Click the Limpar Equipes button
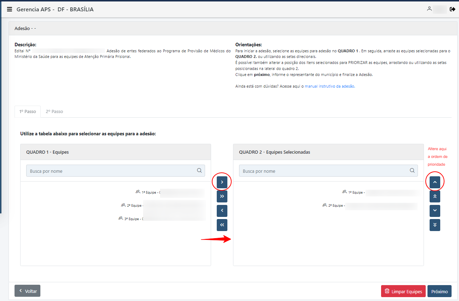Screen dimensions: 459x301 coord(403,291)
